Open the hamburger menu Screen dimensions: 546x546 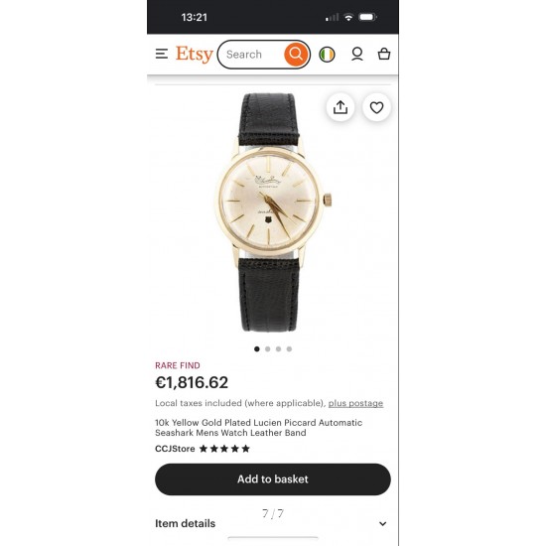point(161,54)
